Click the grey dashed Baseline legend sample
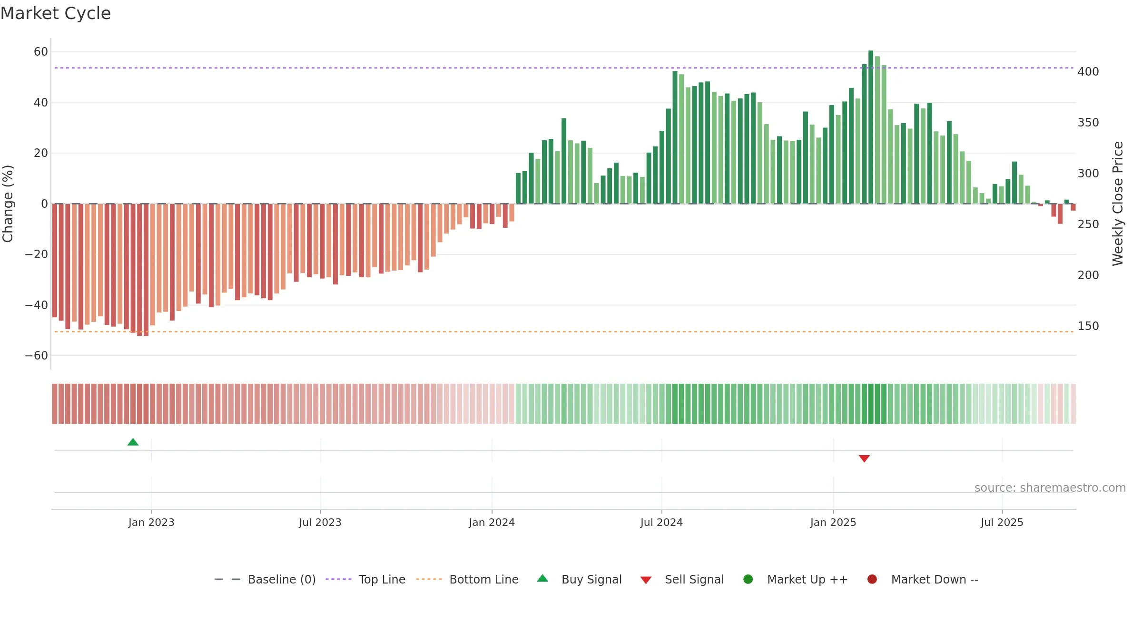Viewport: 1142px width, 642px height. click(x=227, y=579)
